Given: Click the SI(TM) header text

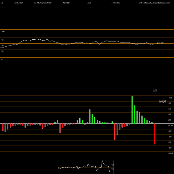Looking at the screenshot, I should 66,3.
